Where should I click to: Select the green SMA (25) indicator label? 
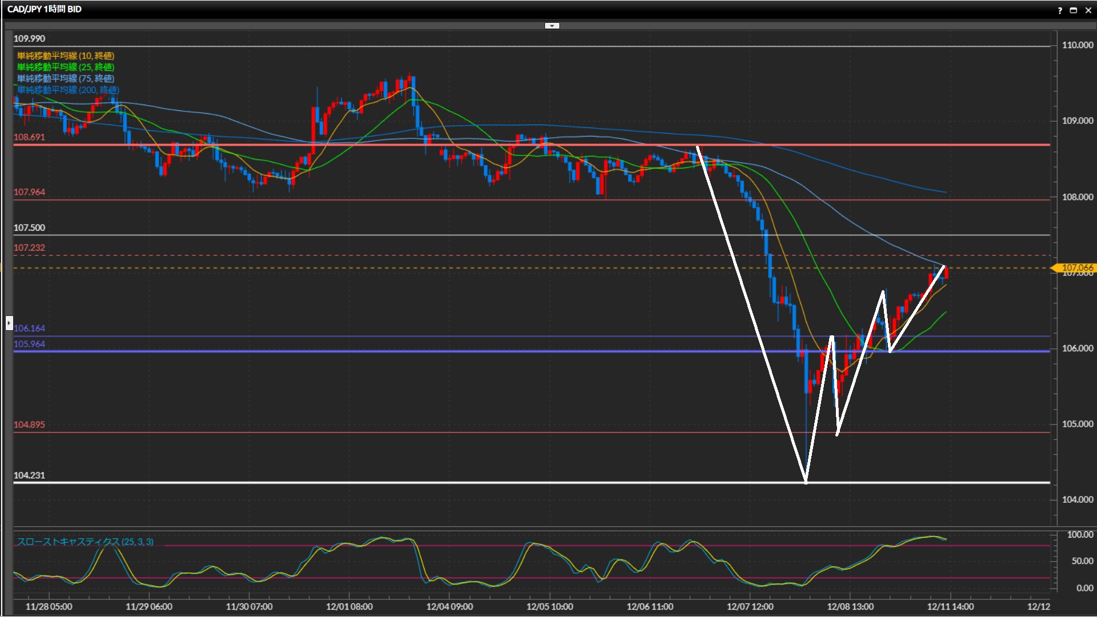(66, 67)
